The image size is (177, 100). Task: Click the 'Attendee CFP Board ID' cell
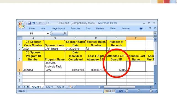coord(116,56)
